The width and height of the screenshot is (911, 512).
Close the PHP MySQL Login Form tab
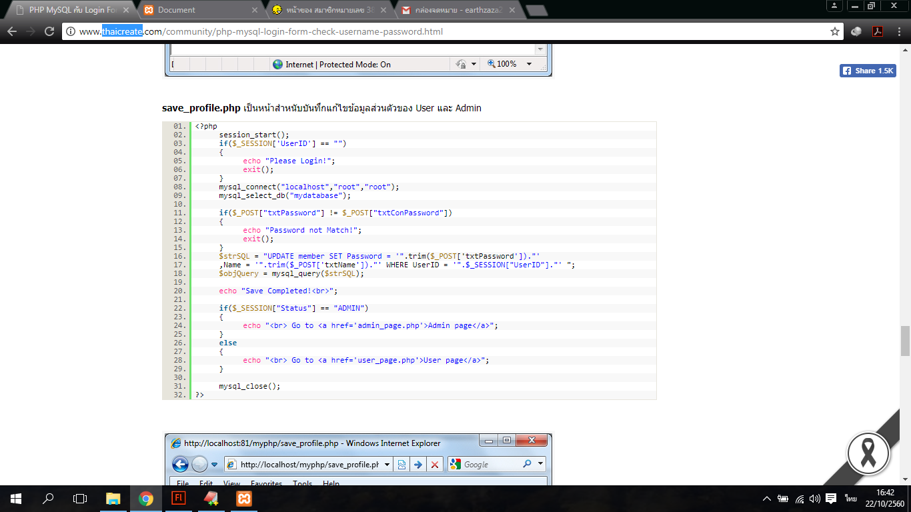click(126, 10)
